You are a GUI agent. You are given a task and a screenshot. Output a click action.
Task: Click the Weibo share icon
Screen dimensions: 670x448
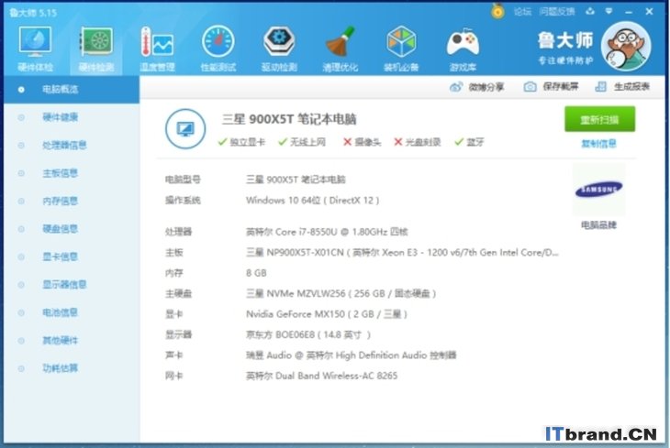(x=456, y=87)
